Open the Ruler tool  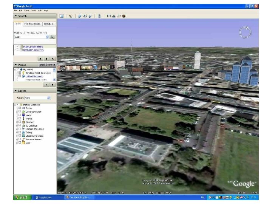pyautogui.click(x=99, y=16)
